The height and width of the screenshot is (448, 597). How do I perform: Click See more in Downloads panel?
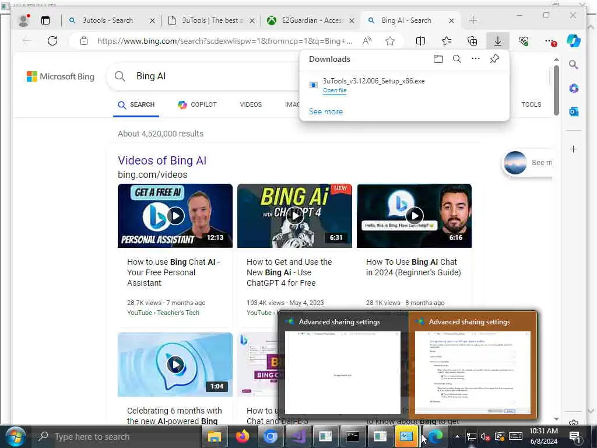326,111
